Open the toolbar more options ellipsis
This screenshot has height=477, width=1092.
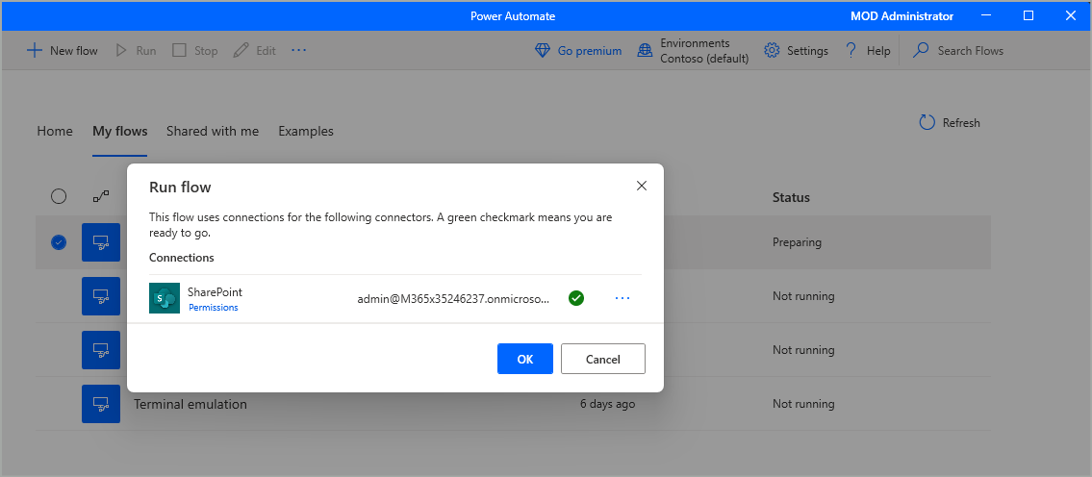click(x=299, y=50)
